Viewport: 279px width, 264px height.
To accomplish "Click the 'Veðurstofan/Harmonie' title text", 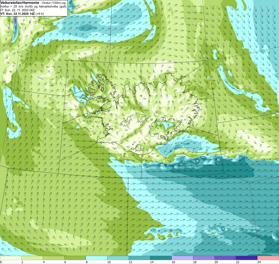I will [x=20, y=3].
